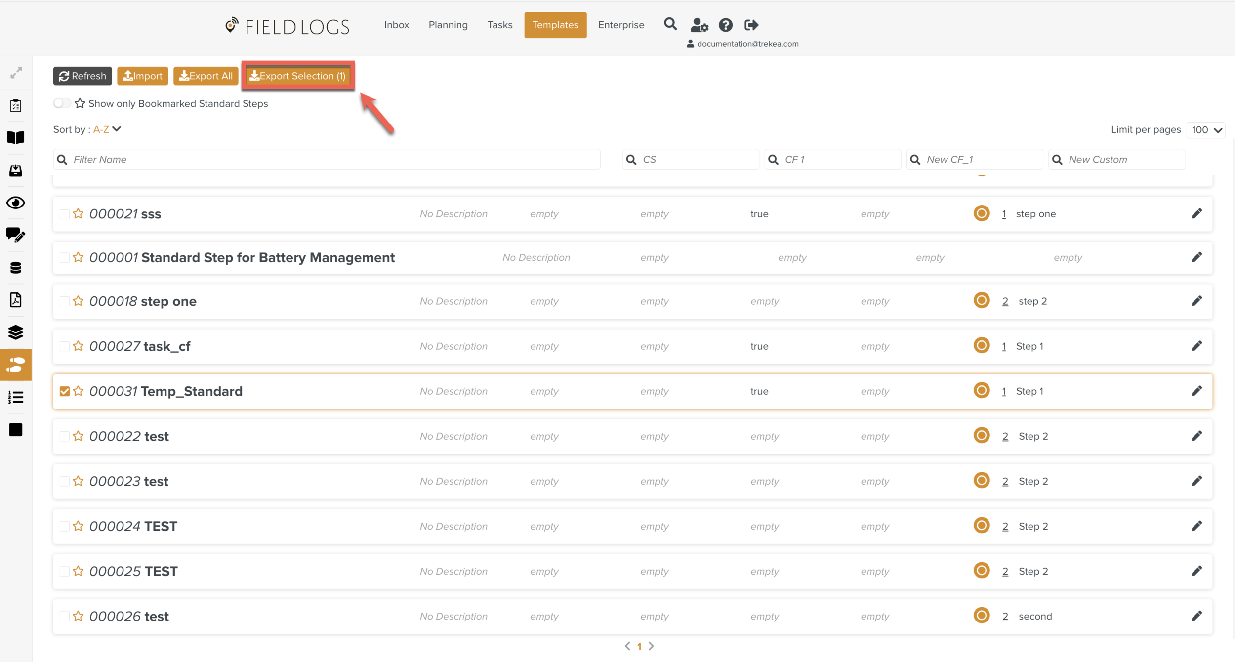The image size is (1235, 662).
Task: Open the Limit per pages 100 dropdown
Action: (x=1205, y=130)
